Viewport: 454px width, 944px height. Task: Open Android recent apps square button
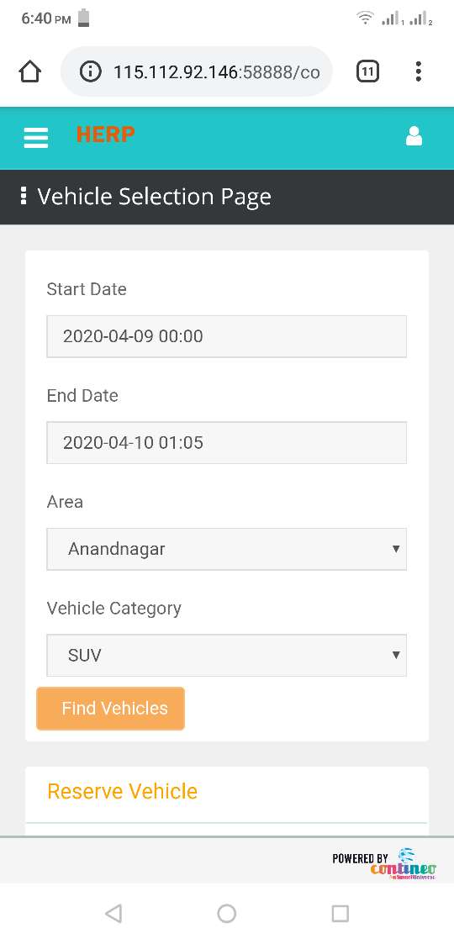pyautogui.click(x=340, y=913)
